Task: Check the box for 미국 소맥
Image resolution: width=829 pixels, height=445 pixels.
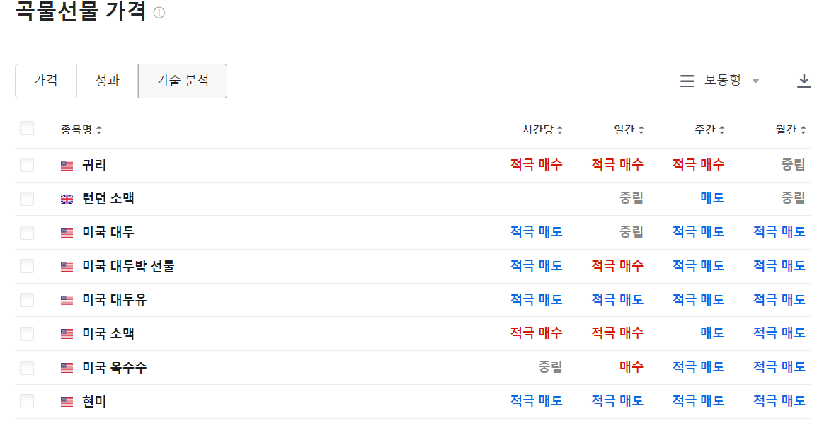Action: (x=27, y=334)
